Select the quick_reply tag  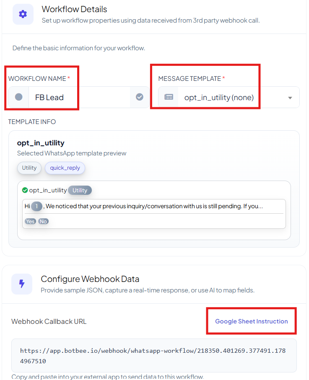(65, 168)
